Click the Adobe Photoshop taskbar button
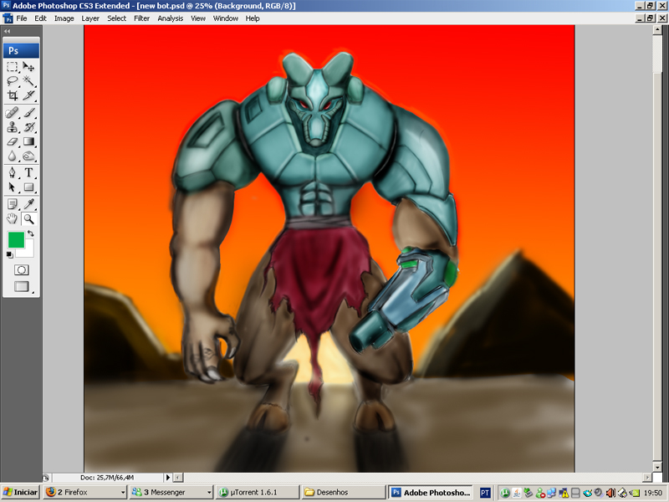 [431, 492]
